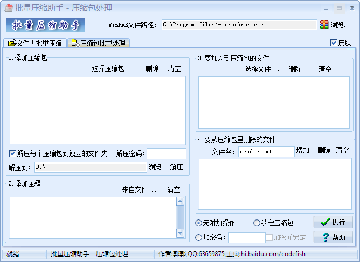Image resolution: width=360 pixels, height=262 pixels.
Task: Click the 执行 button
Action: tap(333, 222)
